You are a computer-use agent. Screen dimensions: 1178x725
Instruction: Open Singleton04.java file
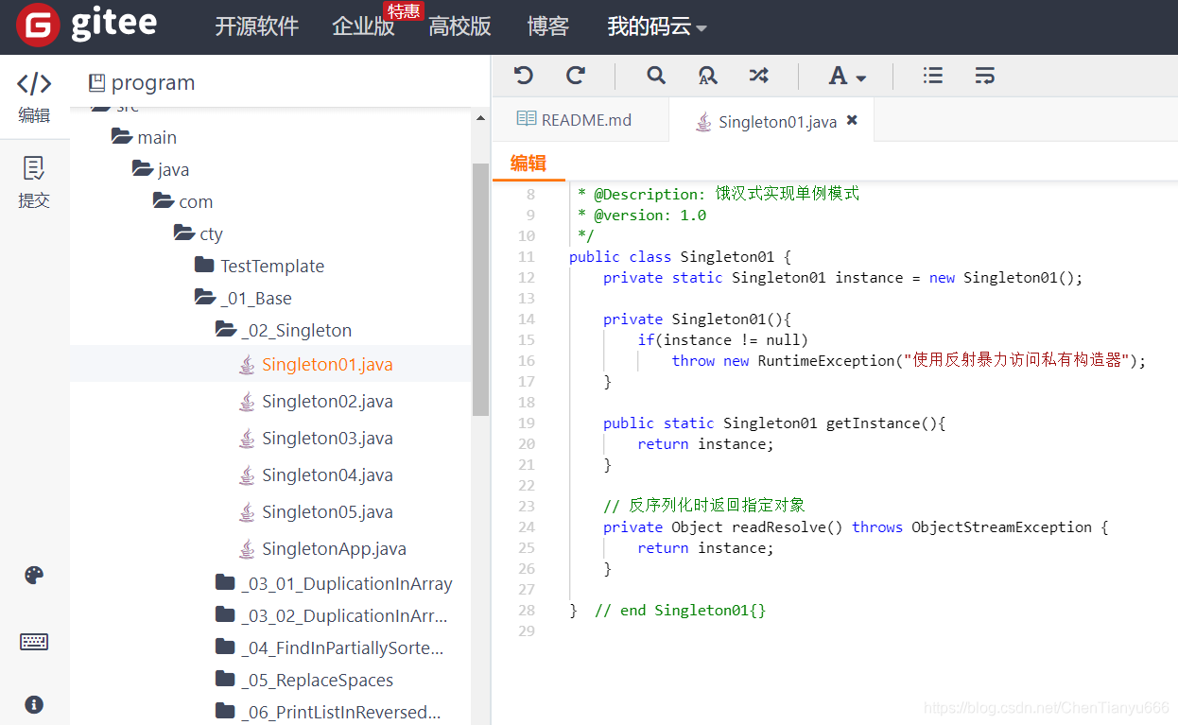tap(327, 475)
